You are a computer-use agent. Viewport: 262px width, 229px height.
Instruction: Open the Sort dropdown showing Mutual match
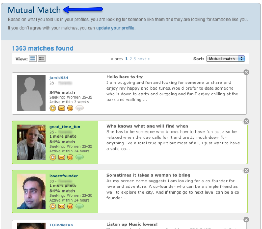[225, 59]
